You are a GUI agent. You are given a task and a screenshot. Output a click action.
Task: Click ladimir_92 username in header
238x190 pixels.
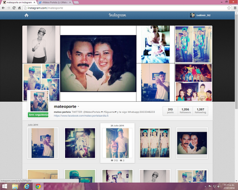pyautogui.click(x=203, y=15)
